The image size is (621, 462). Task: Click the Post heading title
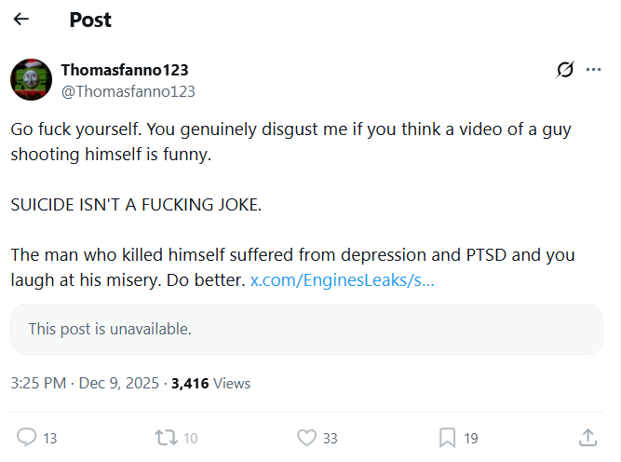click(92, 20)
